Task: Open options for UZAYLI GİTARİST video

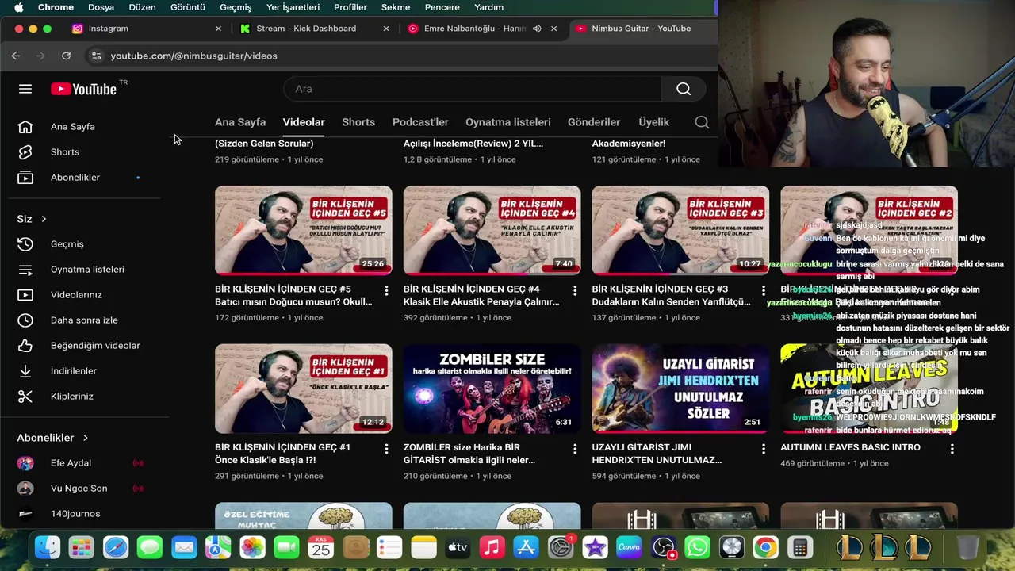Action: [764, 450]
